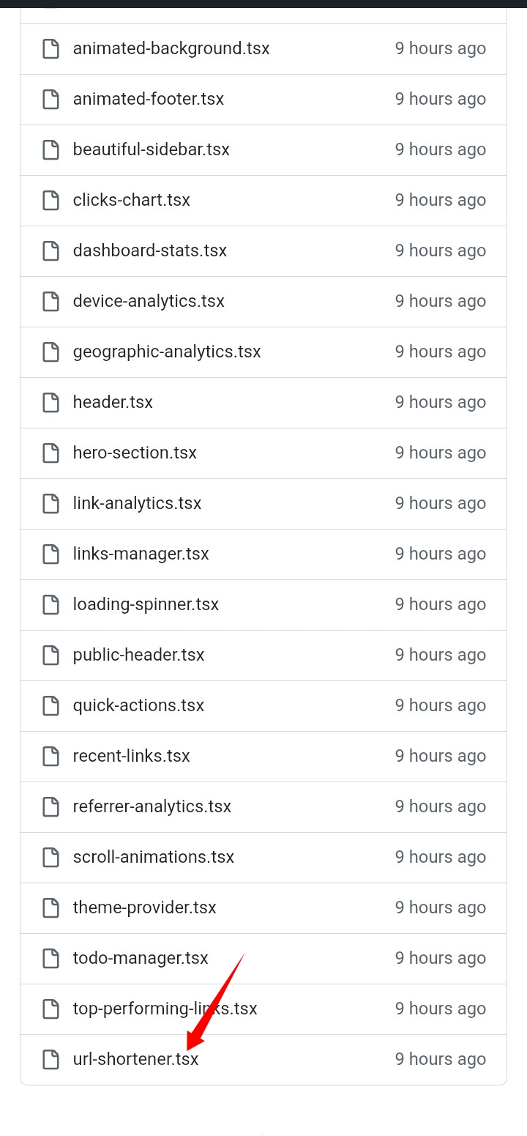
Task: Click file icon beside quick-actions.tsx
Action: [51, 706]
